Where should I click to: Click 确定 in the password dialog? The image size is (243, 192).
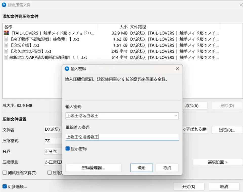coord(141,167)
